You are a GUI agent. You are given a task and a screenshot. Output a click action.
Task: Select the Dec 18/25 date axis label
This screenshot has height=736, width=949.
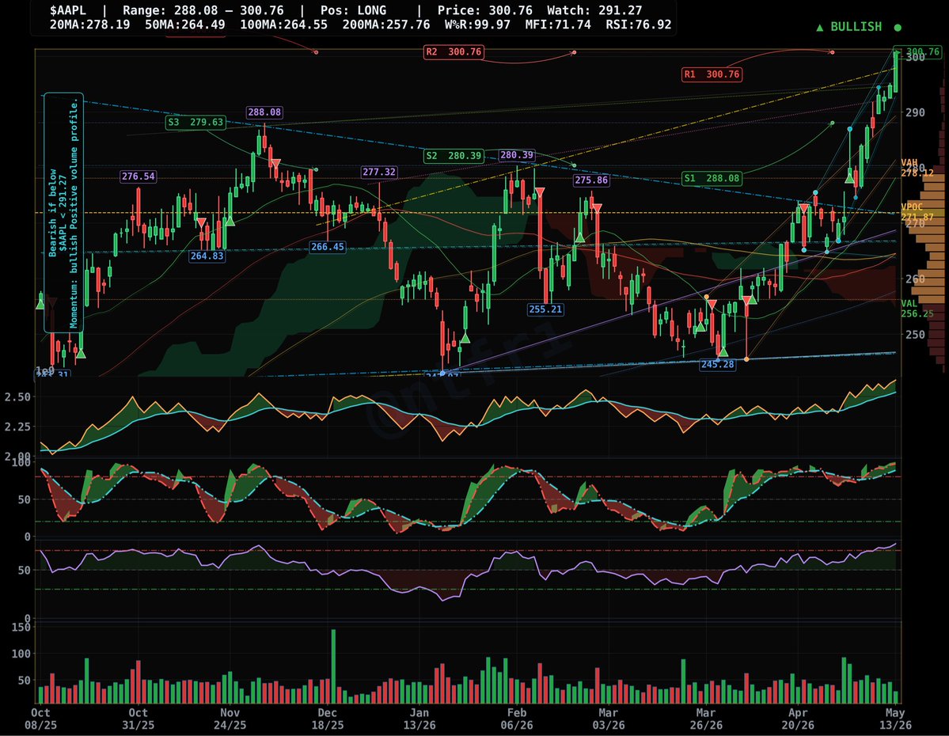[x=328, y=719]
